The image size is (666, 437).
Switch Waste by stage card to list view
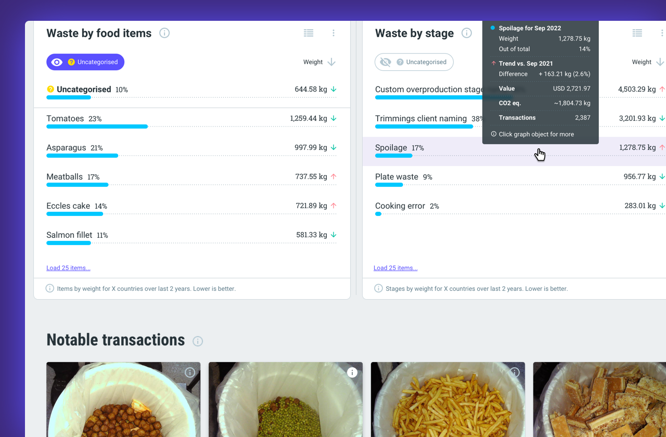click(x=637, y=33)
